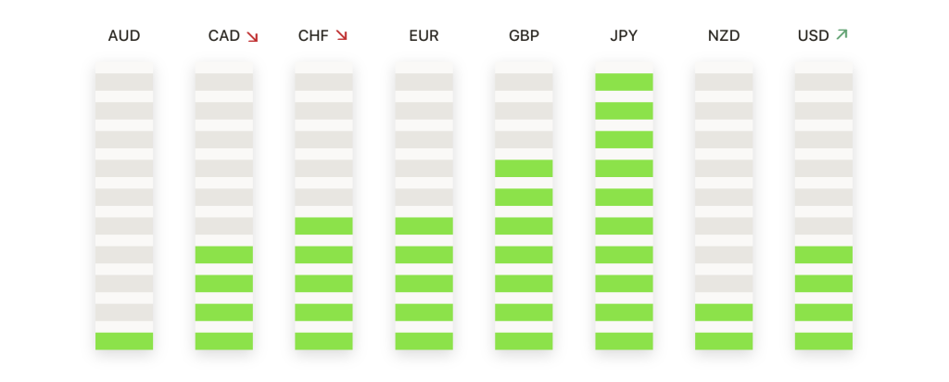The height and width of the screenshot is (382, 949).
Task: Select the AUD currency label
Action: (x=124, y=37)
